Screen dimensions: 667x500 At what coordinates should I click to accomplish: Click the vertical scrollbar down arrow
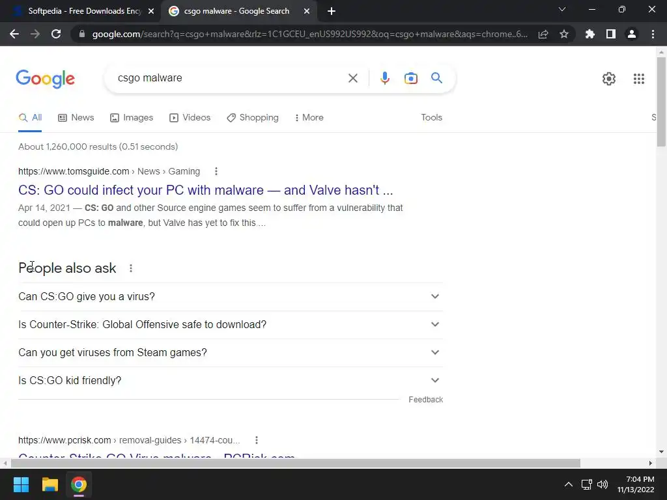[661, 452]
